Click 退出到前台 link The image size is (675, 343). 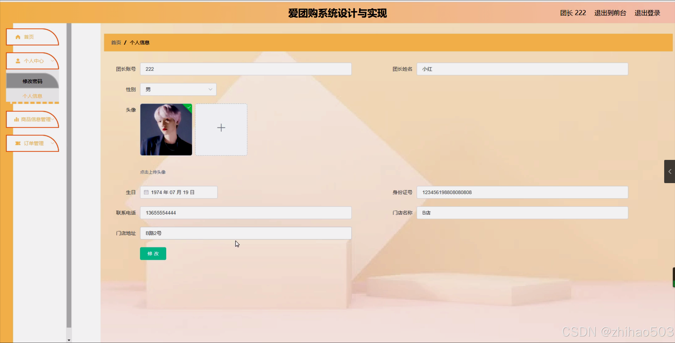click(x=610, y=13)
